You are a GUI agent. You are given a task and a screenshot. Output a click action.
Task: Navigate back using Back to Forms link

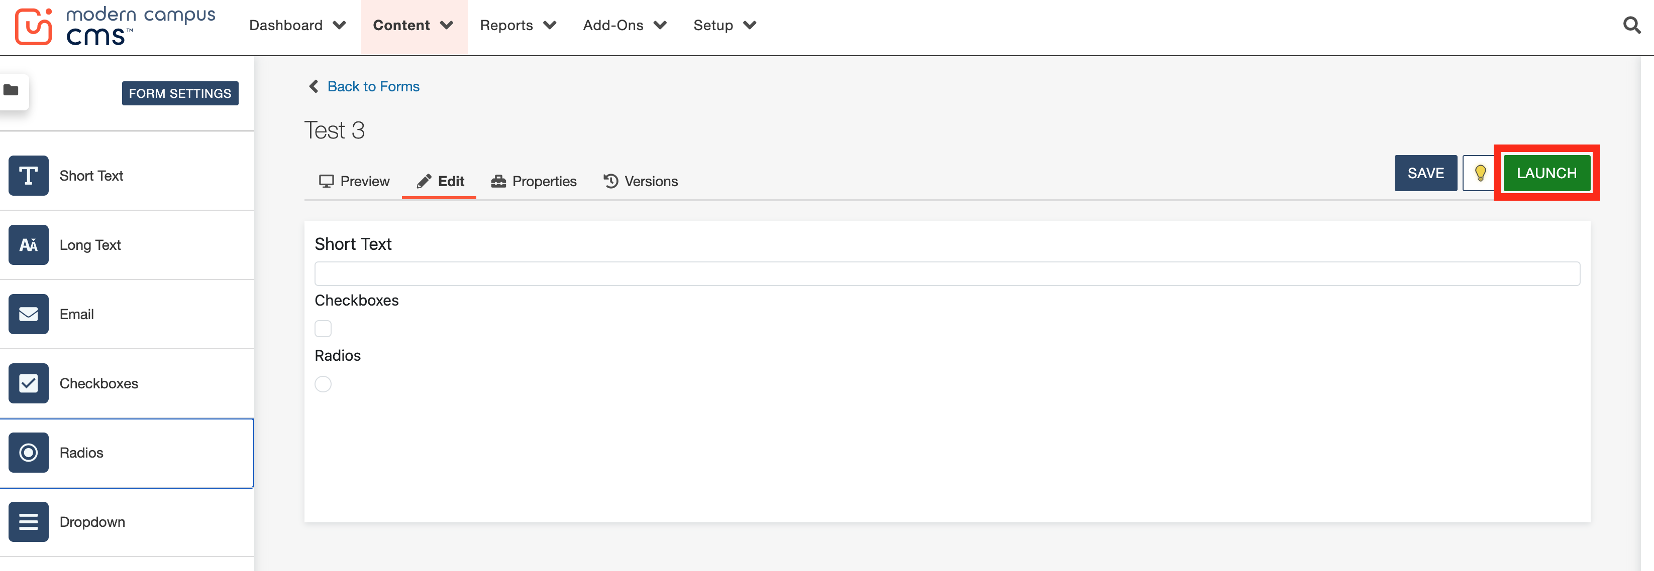click(x=372, y=86)
